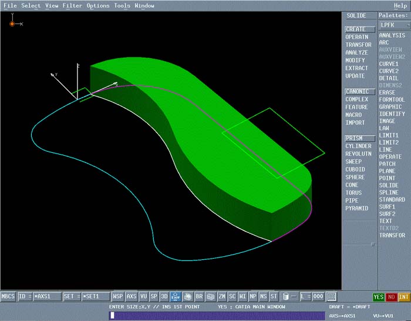Open the LPFK palettes dropdown
This screenshot has width=411, height=321.
[394, 25]
